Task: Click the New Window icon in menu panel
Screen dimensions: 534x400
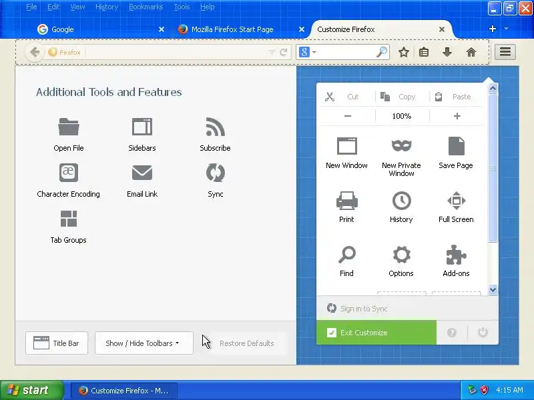Action: (346, 146)
